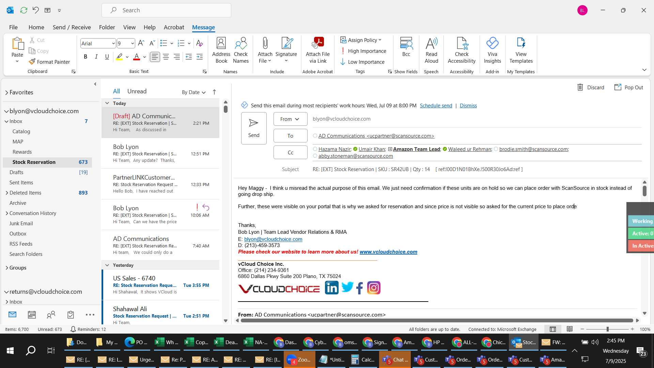Image resolution: width=654 pixels, height=368 pixels.
Task: Switch to the Home ribbon tab
Action: (36, 27)
